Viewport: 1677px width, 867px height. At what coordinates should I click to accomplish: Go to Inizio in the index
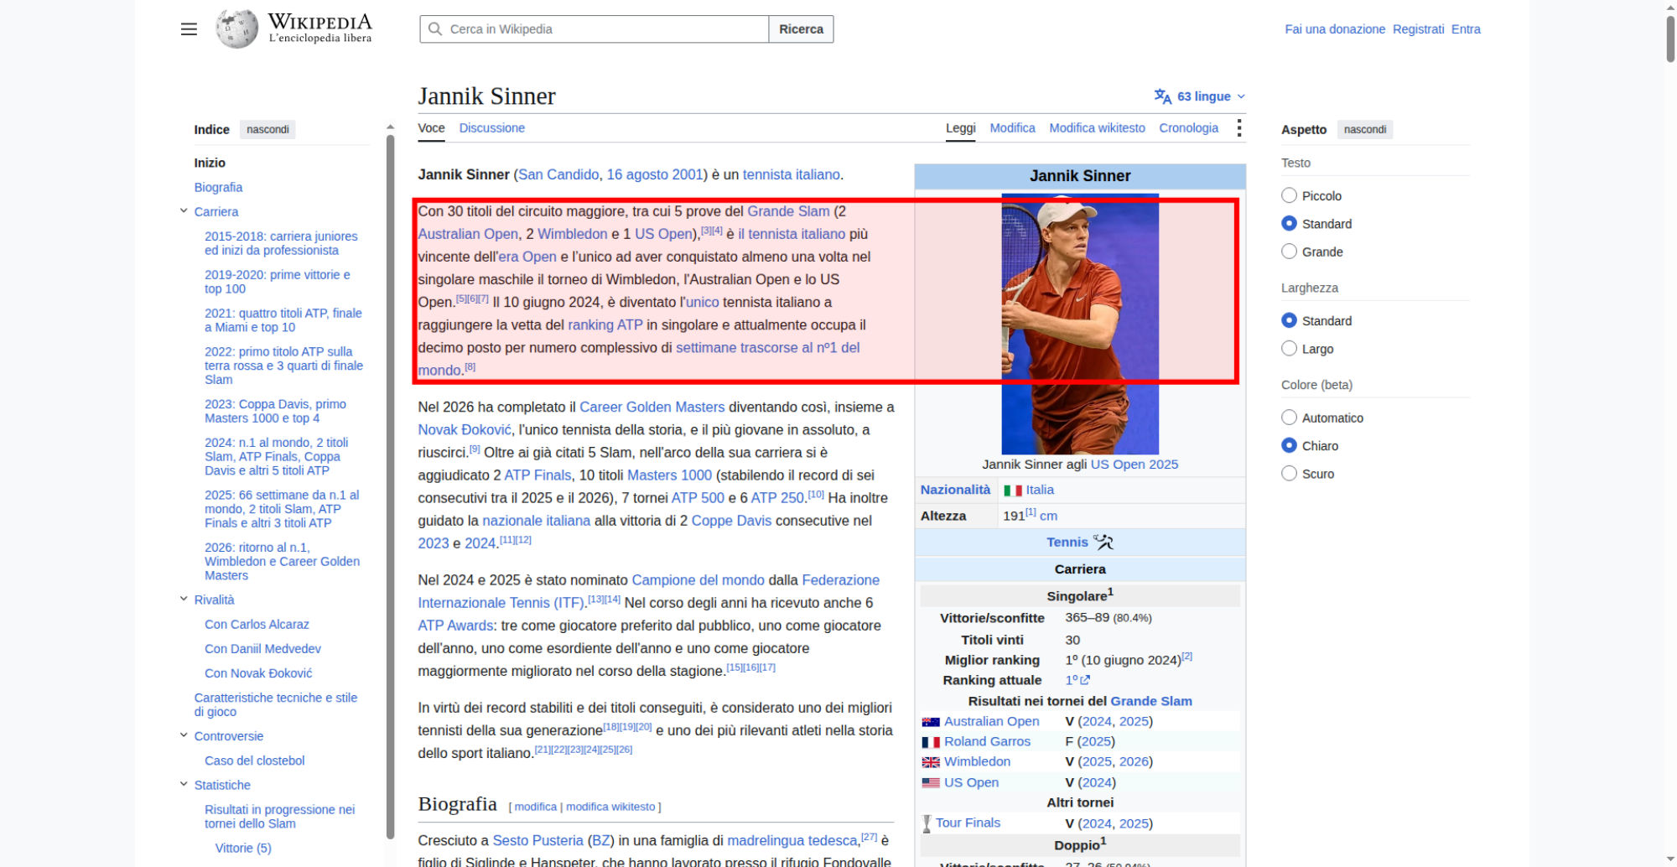210,163
